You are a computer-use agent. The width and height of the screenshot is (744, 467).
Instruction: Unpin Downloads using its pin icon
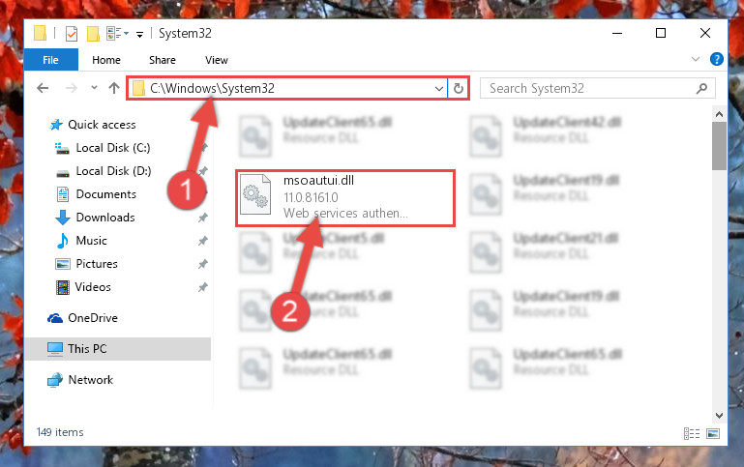tap(202, 218)
